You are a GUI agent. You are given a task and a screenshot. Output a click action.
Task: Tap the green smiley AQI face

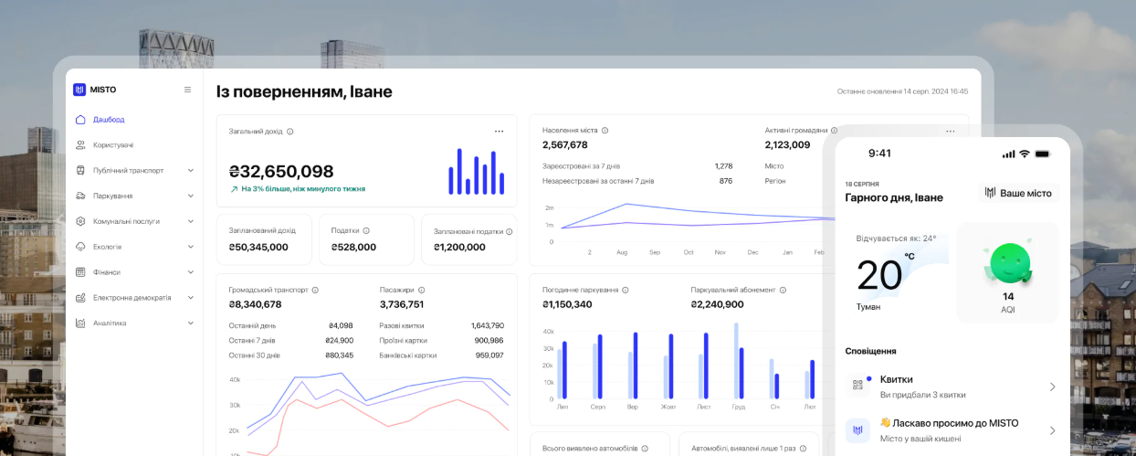(x=1008, y=261)
